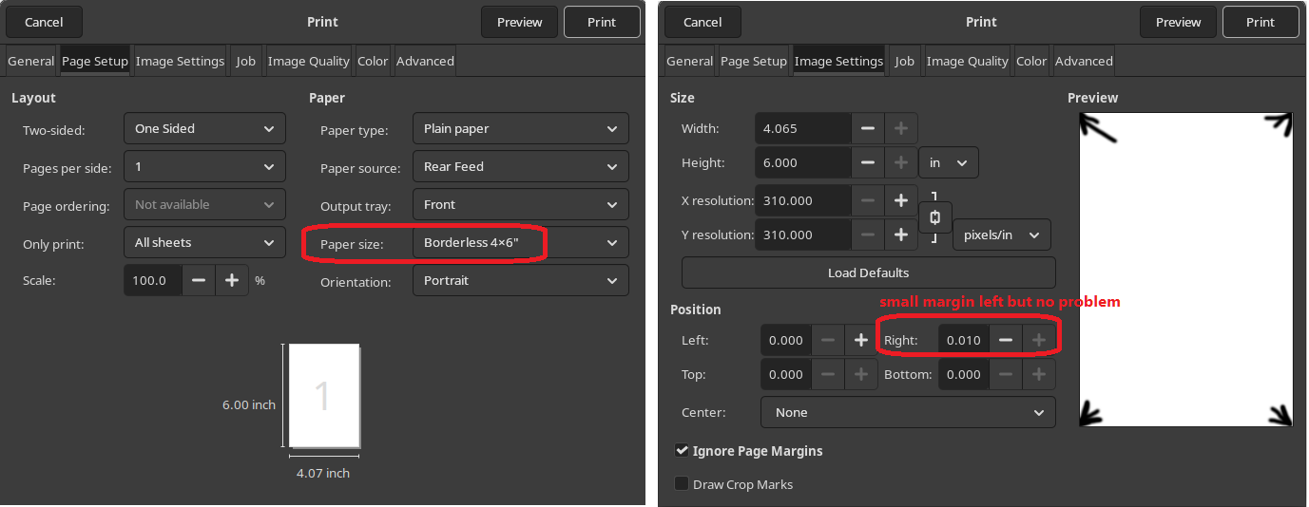Uncheck Ignore Page Margins checkbox
1309x507 pixels.
tap(682, 451)
